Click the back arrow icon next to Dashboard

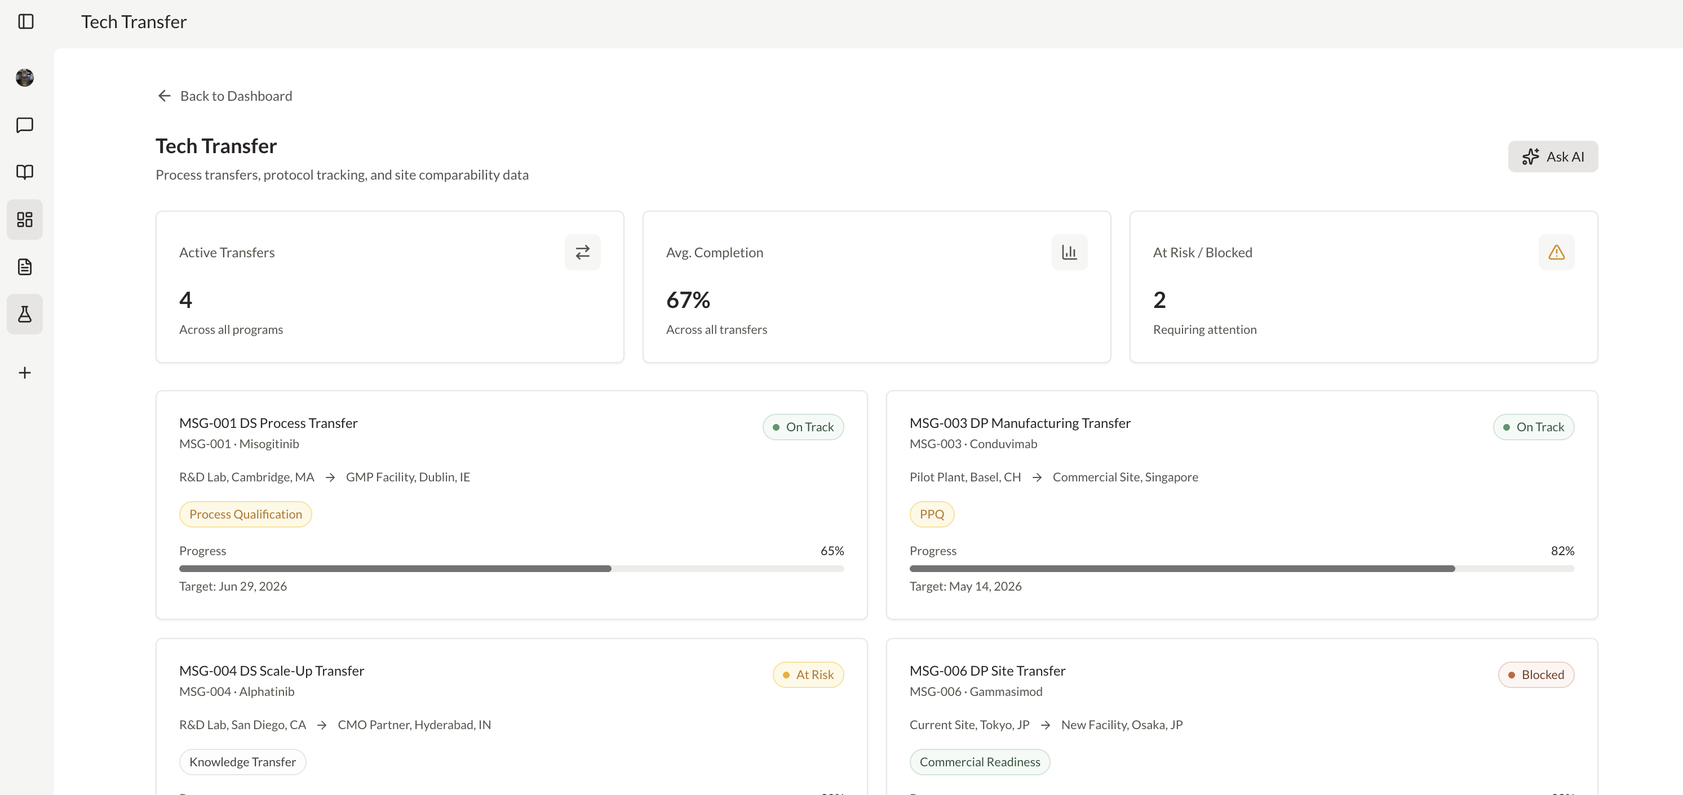(x=164, y=96)
